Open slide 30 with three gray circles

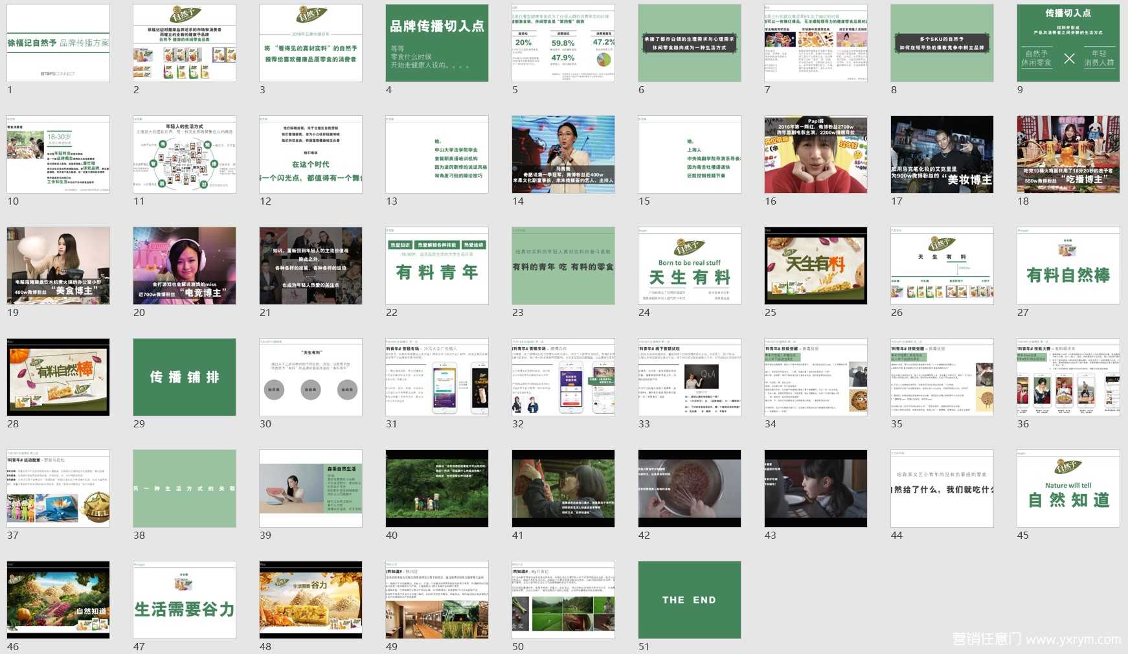click(x=311, y=377)
